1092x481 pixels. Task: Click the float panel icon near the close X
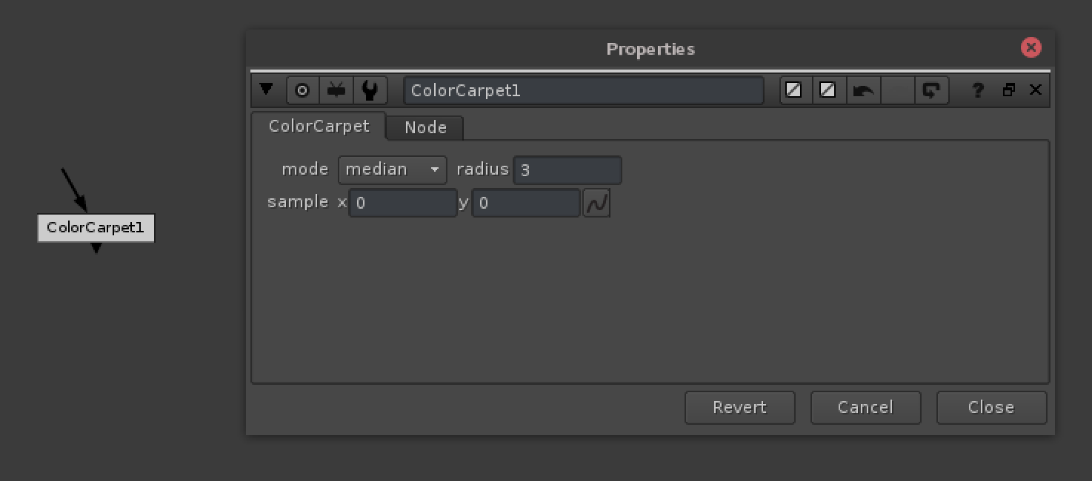(1008, 90)
